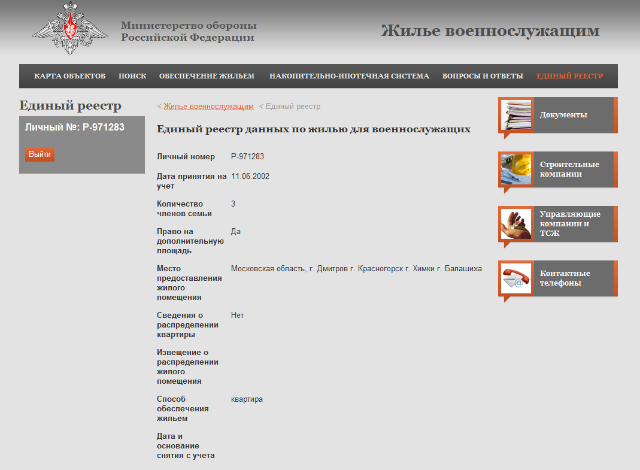This screenshot has width=640, height=470.
Task: Follow the Жилье военнослужащим breadcrumb link
Action: click(208, 107)
